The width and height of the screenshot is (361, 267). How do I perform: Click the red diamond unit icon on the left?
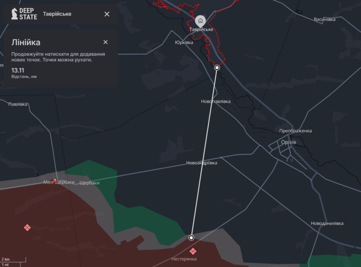[x=27, y=228]
